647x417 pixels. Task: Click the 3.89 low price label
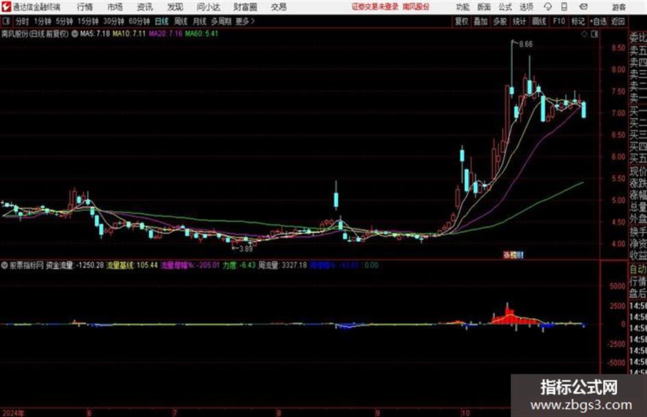tap(246, 249)
